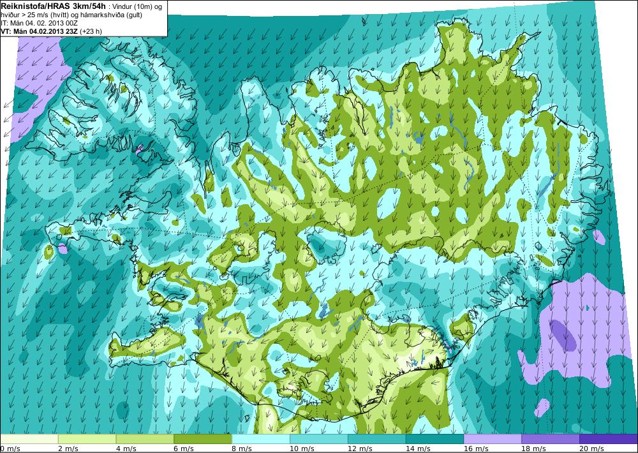
Task: Click the 'Reiknistofa/HRAS 3km/54h' title text
Action: point(54,6)
